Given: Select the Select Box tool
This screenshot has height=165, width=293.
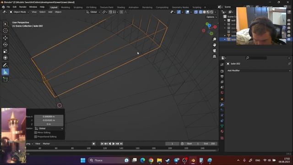Looking at the screenshot, I should click(5, 24).
